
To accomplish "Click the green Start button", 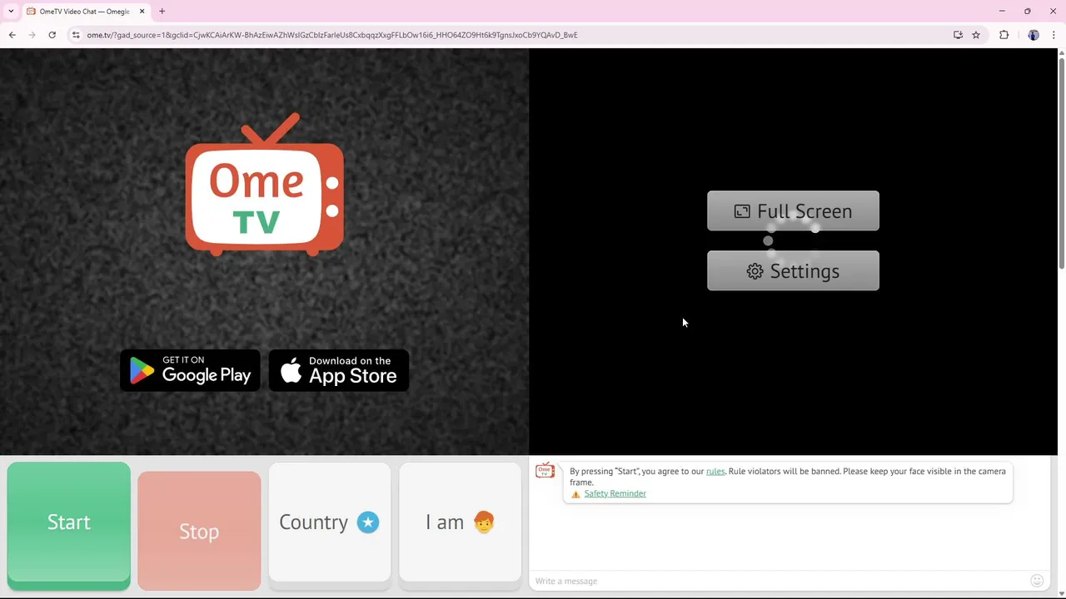I will coord(68,524).
